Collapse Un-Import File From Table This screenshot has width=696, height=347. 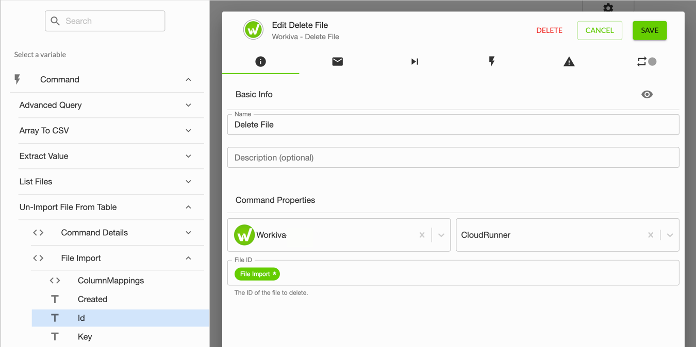pyautogui.click(x=188, y=207)
